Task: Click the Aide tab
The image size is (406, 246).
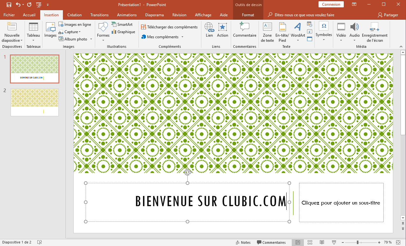Action: [x=224, y=15]
